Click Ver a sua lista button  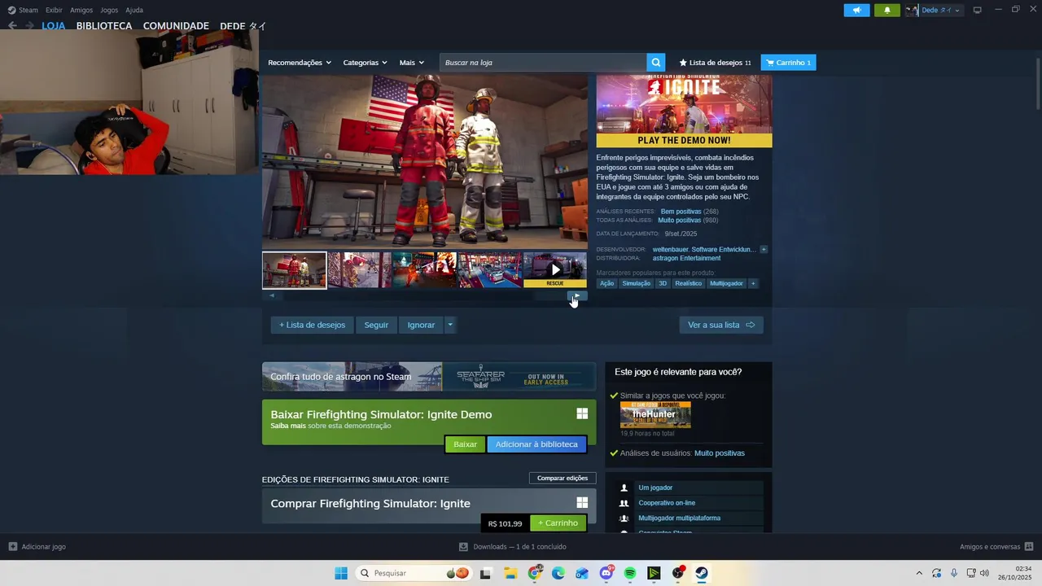721,325
